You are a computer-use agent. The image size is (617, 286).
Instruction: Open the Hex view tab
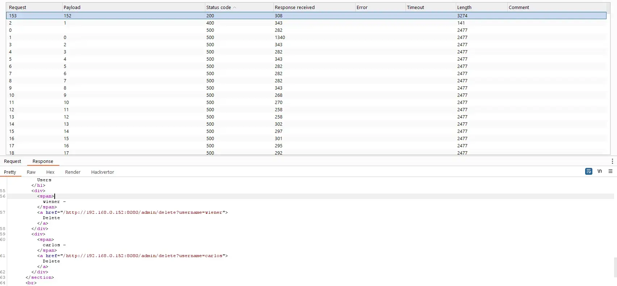pyautogui.click(x=50, y=172)
